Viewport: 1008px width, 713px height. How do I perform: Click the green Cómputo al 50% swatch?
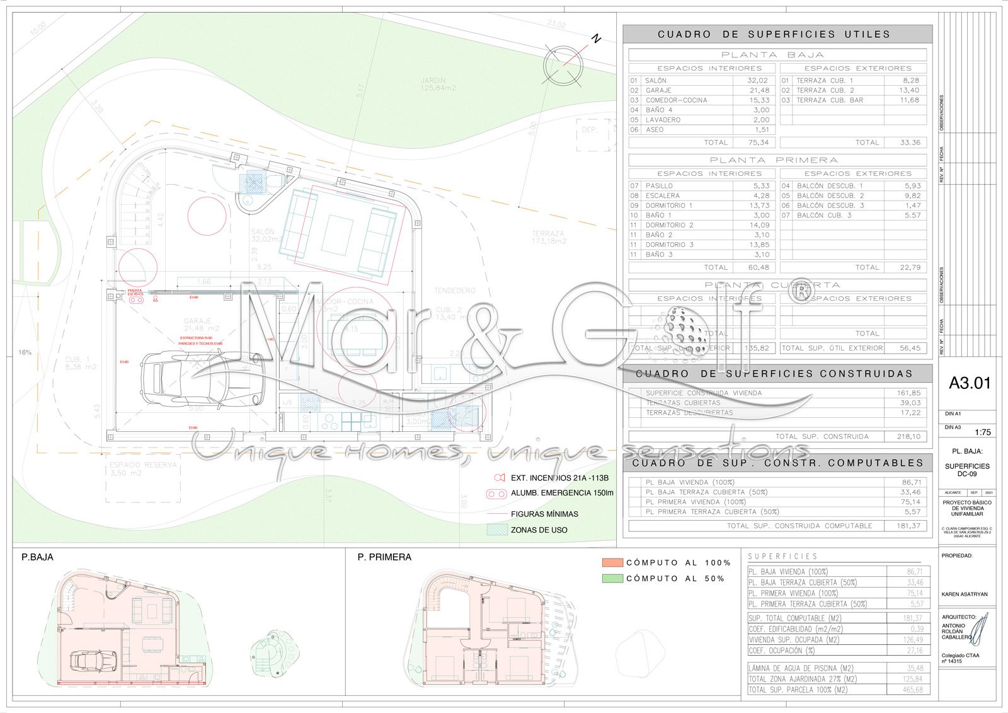(612, 578)
